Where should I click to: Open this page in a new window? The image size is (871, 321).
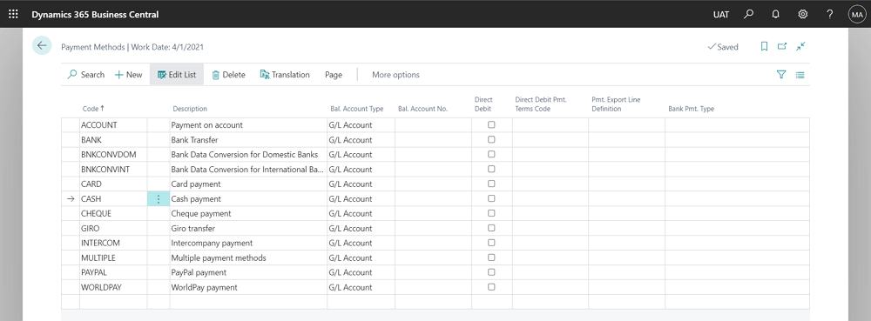782,47
